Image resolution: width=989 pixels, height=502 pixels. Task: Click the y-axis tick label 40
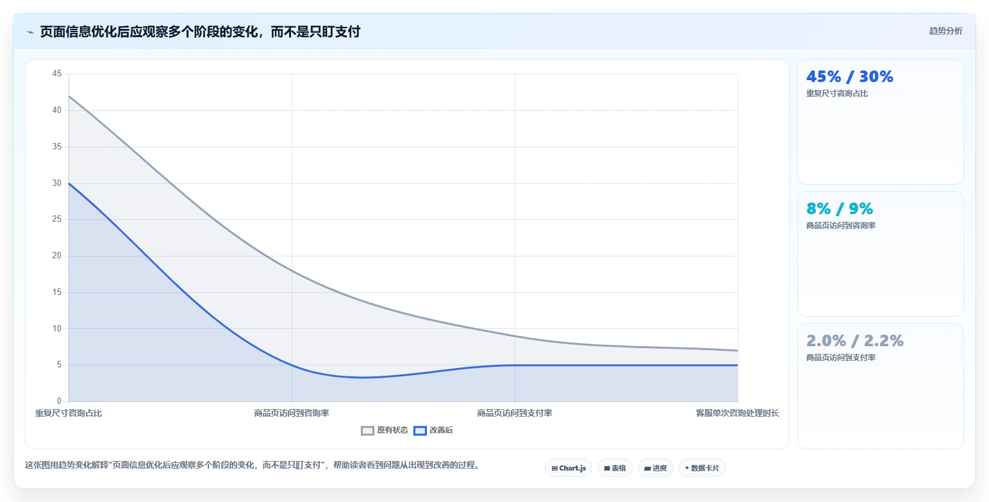tap(57, 110)
